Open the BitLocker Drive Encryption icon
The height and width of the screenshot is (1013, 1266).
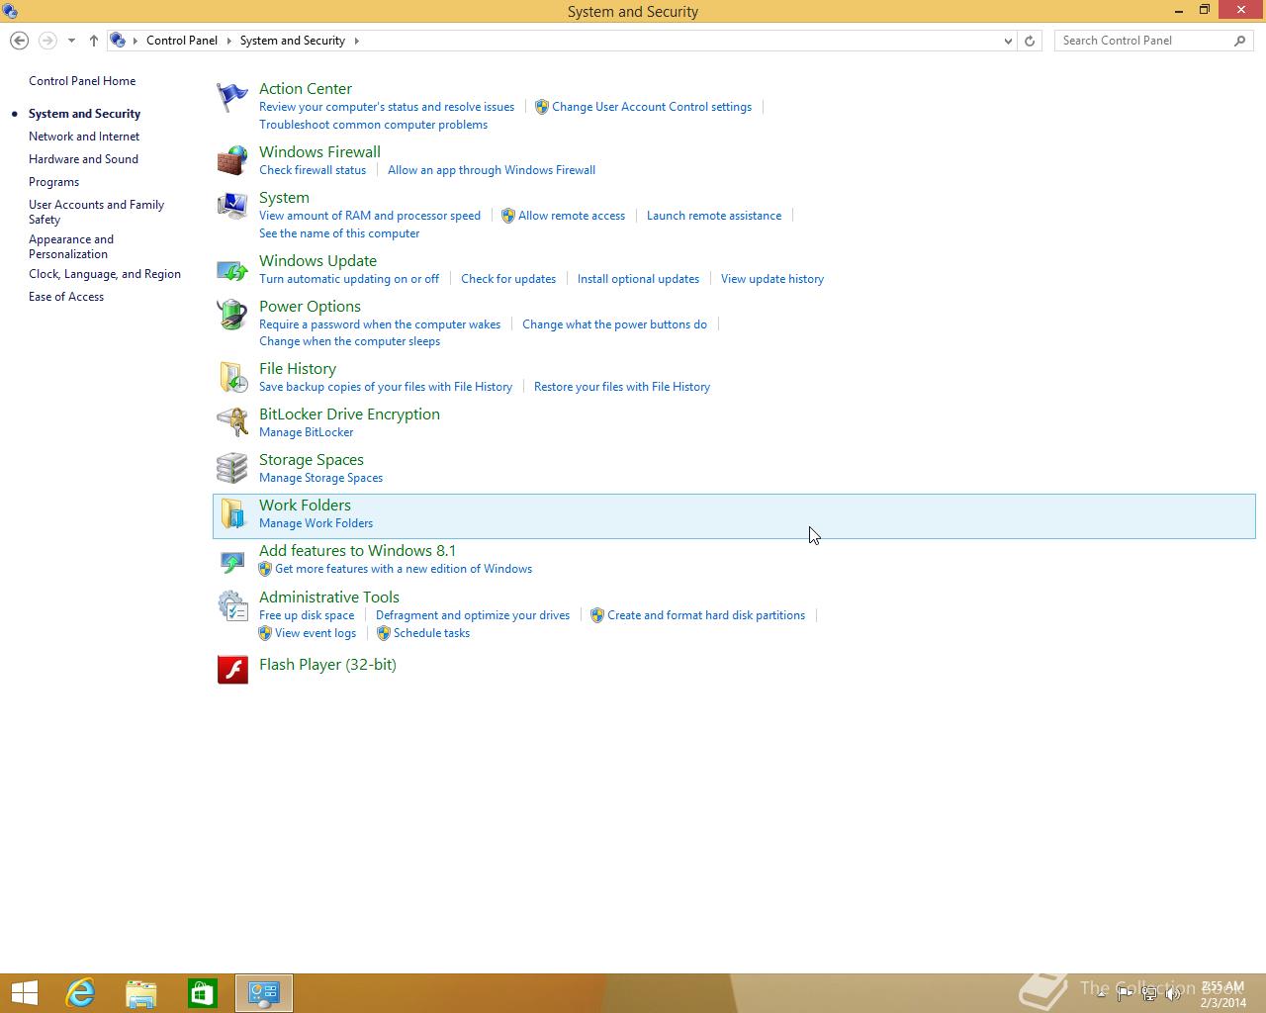(232, 422)
